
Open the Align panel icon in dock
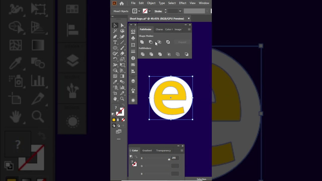[133, 71]
